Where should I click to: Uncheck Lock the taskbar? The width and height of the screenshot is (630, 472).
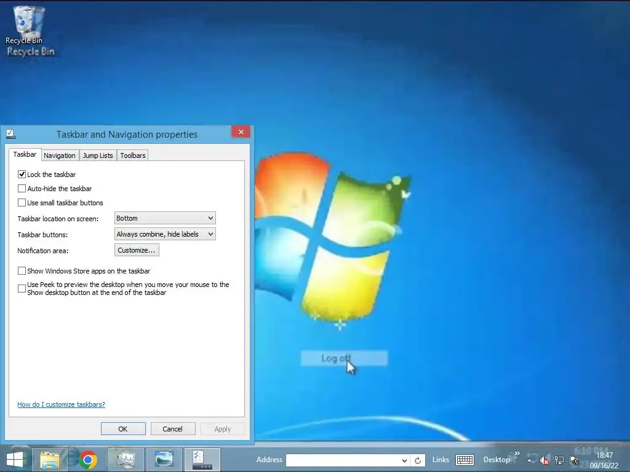pyautogui.click(x=22, y=174)
